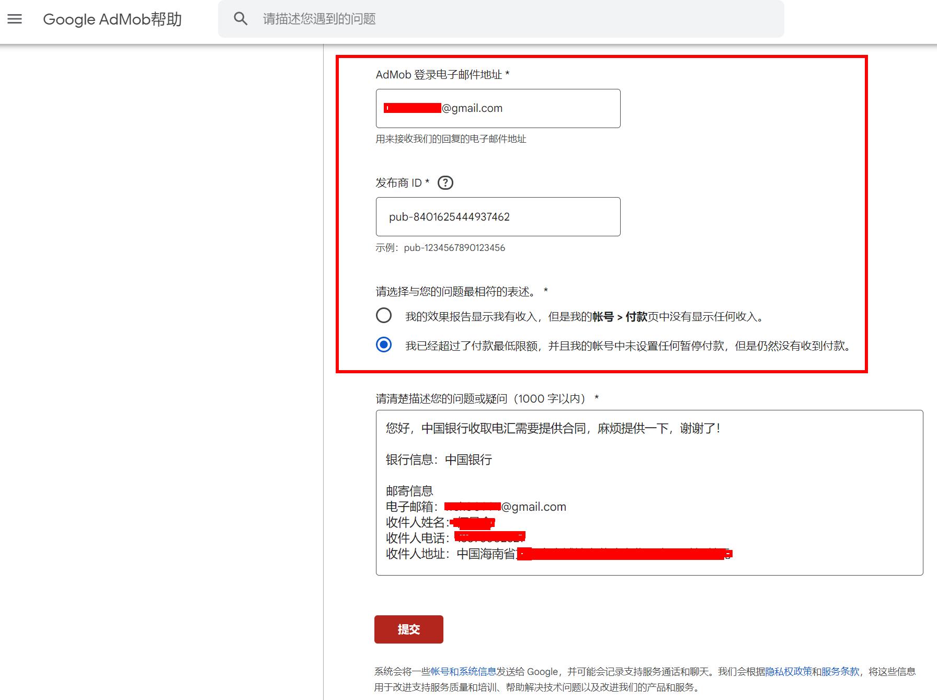Image resolution: width=937 pixels, height=700 pixels.
Task: Click the 收件人姓名 line in description
Action: point(440,522)
